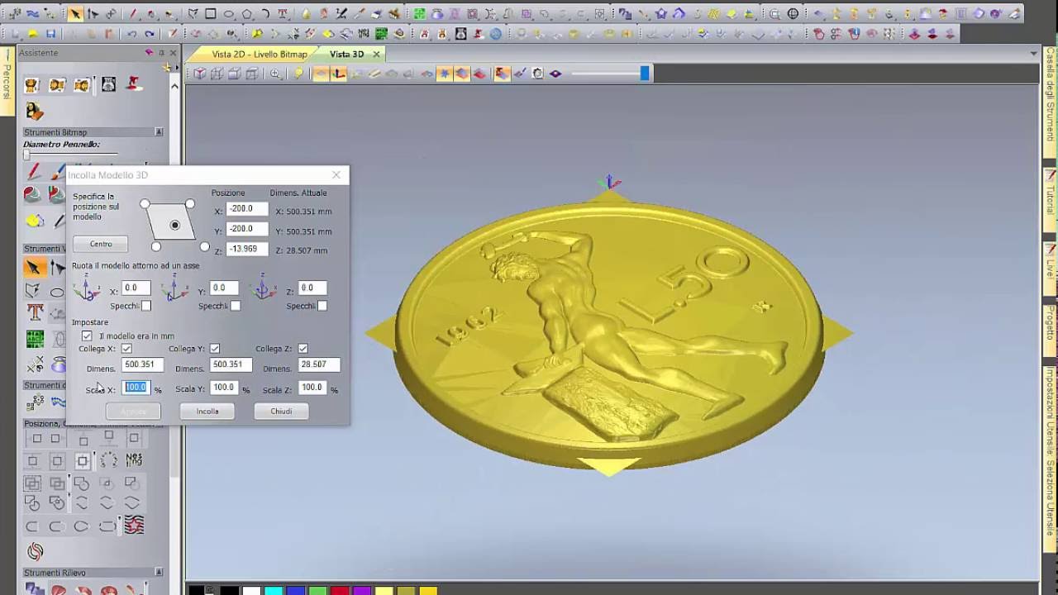Collapse the Strumenti Bitmap section
This screenshot has width=1058, height=595.
click(159, 132)
